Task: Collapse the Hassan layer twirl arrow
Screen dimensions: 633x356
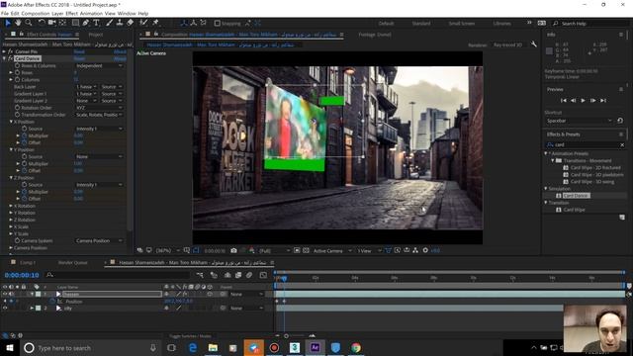Action: pyautogui.click(x=32, y=295)
